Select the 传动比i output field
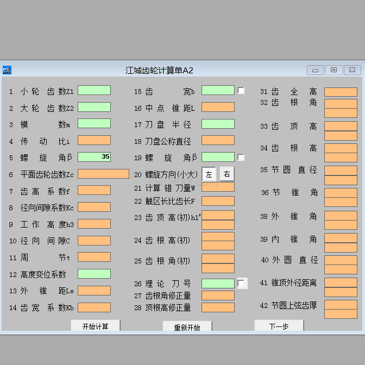Image resolution: width=365 pixels, height=365 pixels. coord(94,140)
